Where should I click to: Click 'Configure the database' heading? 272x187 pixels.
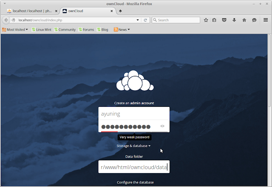pyautogui.click(x=135, y=182)
